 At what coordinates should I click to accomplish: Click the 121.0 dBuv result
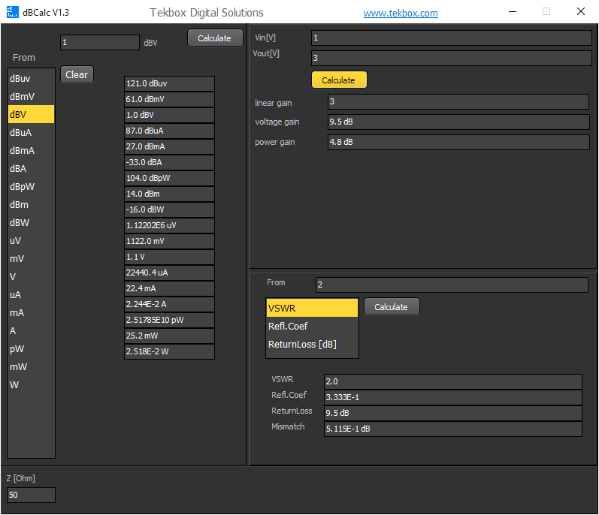click(169, 83)
